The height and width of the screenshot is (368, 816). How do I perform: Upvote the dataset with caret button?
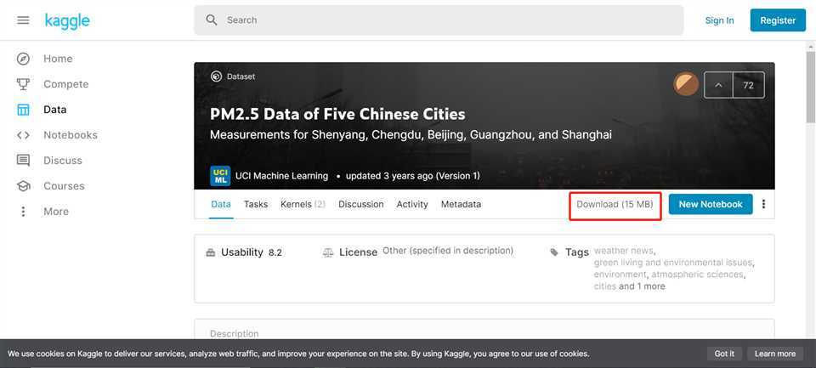[x=719, y=85]
